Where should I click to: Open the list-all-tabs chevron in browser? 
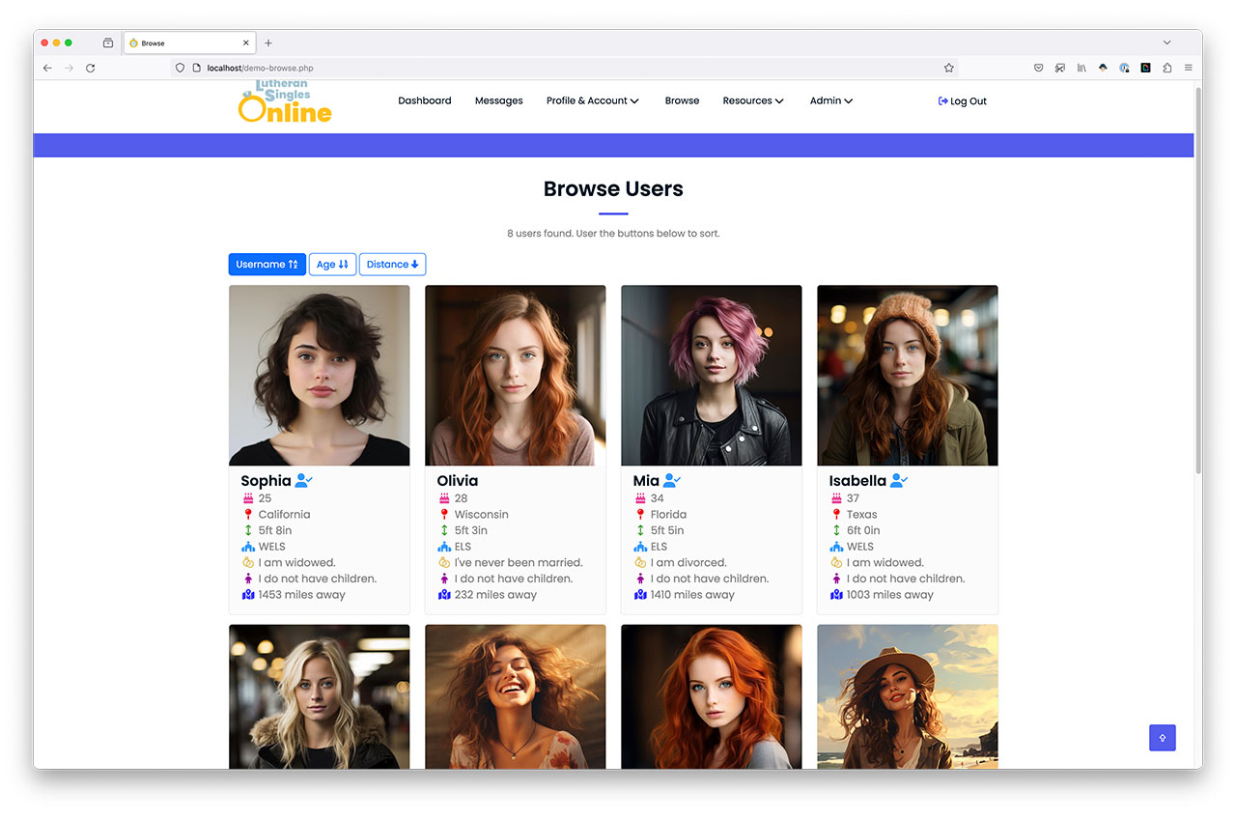click(1166, 42)
